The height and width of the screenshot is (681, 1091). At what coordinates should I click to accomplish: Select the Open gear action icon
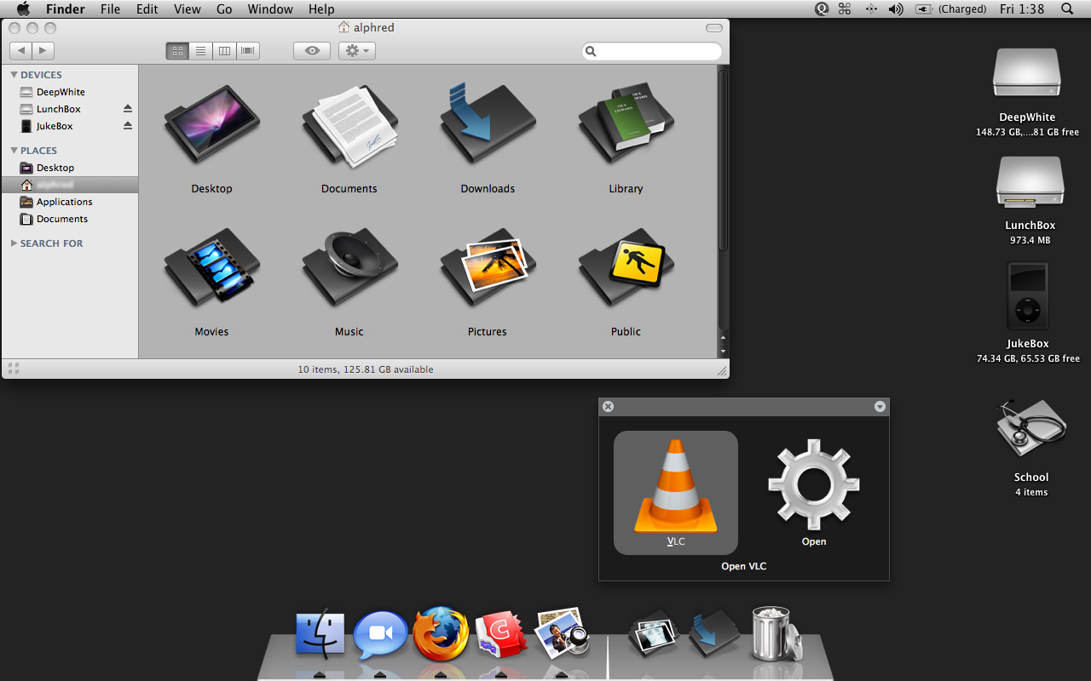pyautogui.click(x=814, y=484)
